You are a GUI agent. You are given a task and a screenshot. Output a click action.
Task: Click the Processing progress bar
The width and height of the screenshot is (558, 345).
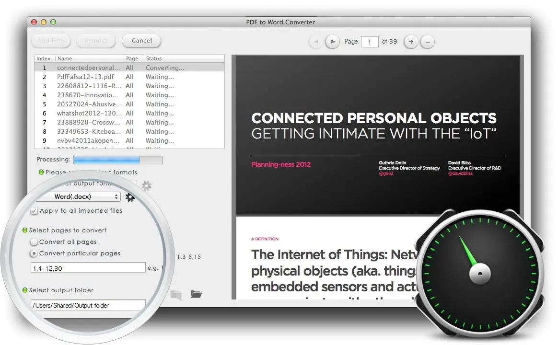tap(118, 160)
